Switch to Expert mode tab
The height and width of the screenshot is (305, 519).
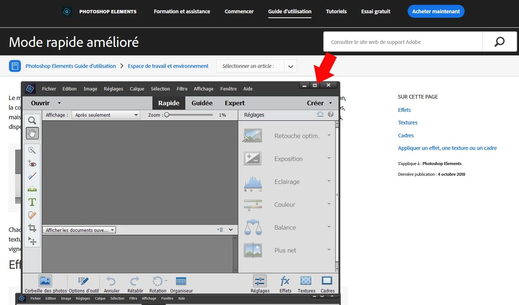point(235,103)
